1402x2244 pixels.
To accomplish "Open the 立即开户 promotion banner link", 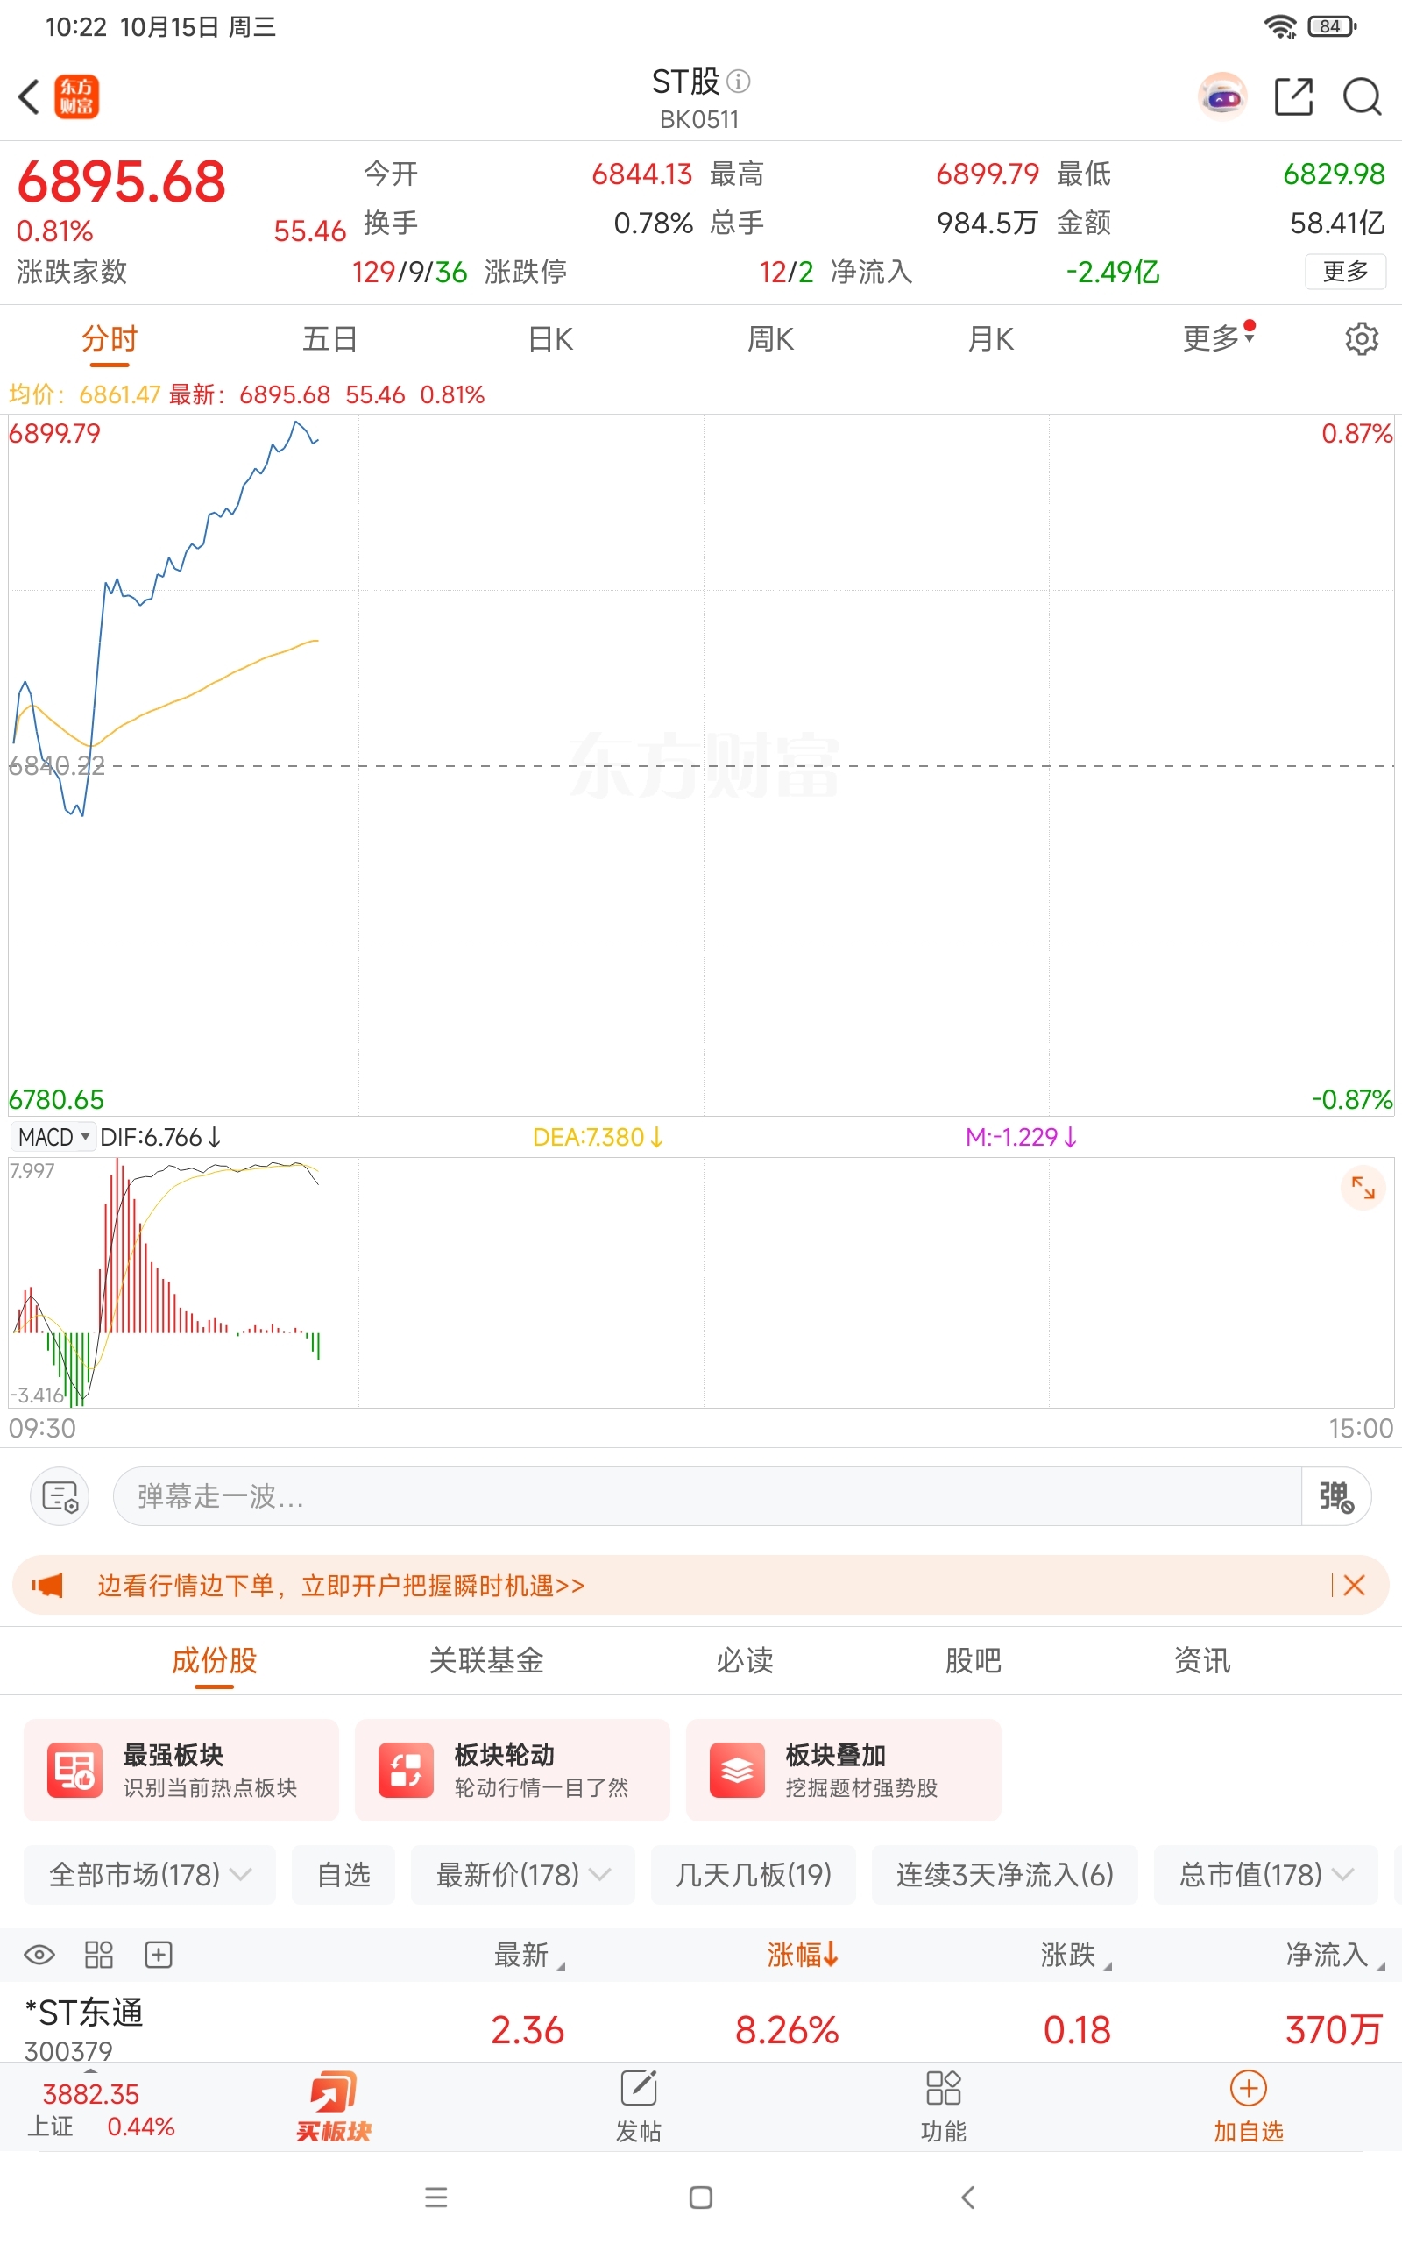I will [341, 1586].
